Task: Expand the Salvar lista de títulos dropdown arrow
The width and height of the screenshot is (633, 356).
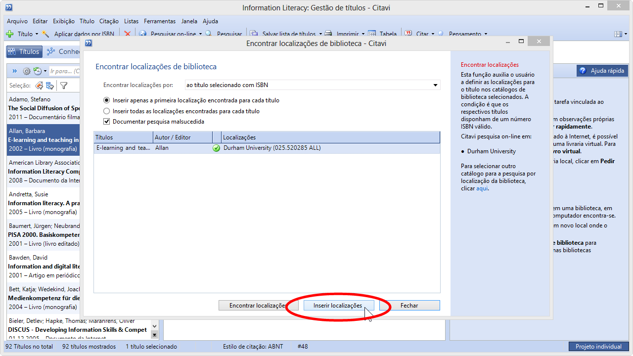Action: [x=320, y=34]
